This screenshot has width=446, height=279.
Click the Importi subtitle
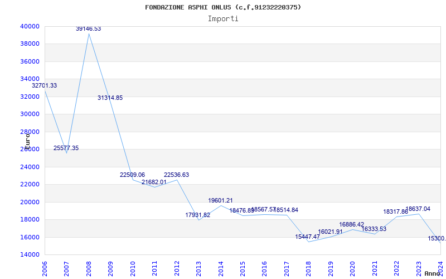click(223, 19)
